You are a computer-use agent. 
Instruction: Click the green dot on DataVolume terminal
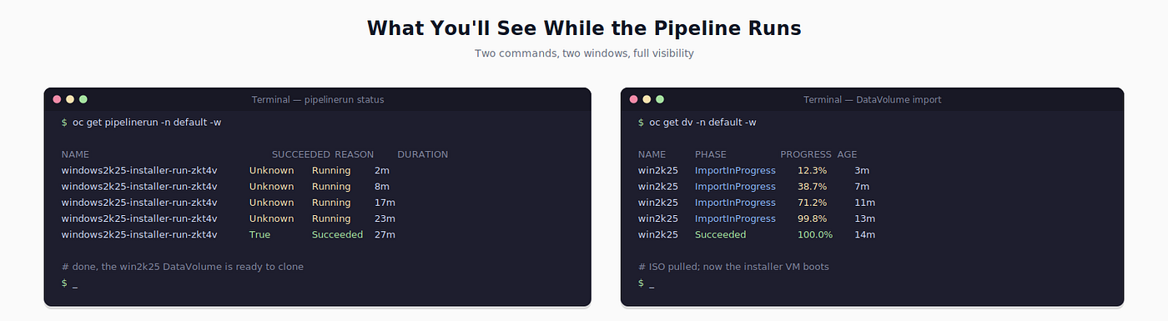click(660, 99)
